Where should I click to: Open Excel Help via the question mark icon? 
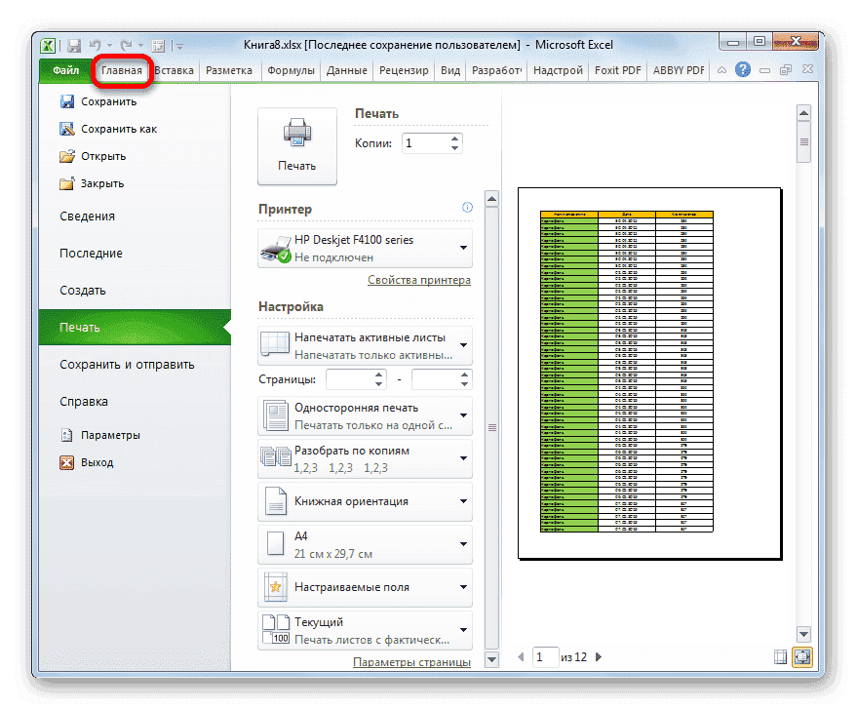[x=742, y=69]
